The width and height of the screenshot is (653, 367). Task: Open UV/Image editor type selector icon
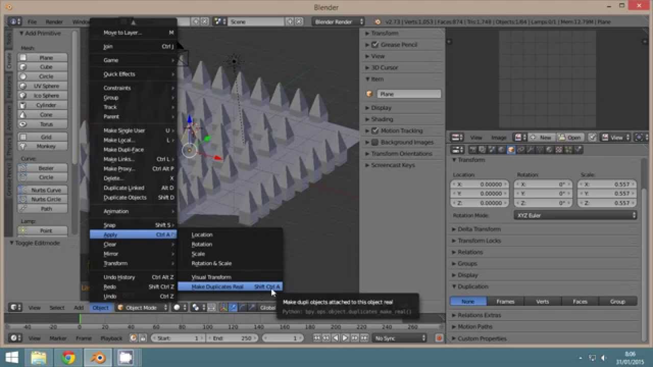(x=458, y=137)
